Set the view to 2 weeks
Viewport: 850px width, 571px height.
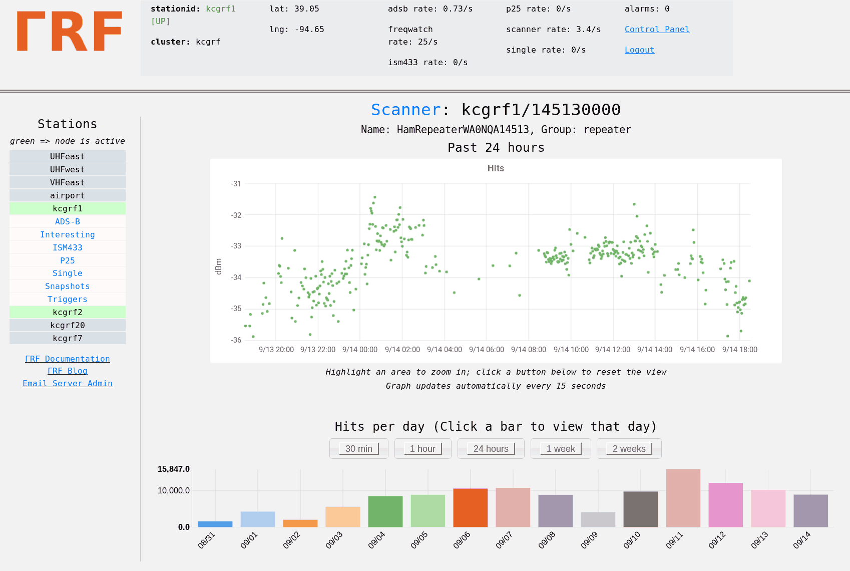click(x=629, y=448)
